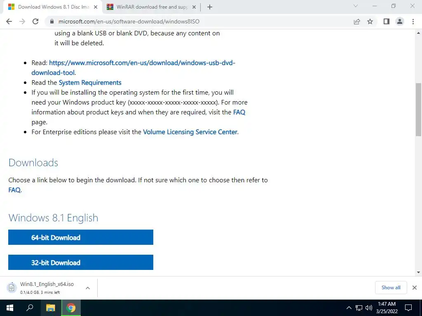Image resolution: width=422 pixels, height=316 pixels.
Task: Open the Chrome profile menu
Action: (x=400, y=21)
